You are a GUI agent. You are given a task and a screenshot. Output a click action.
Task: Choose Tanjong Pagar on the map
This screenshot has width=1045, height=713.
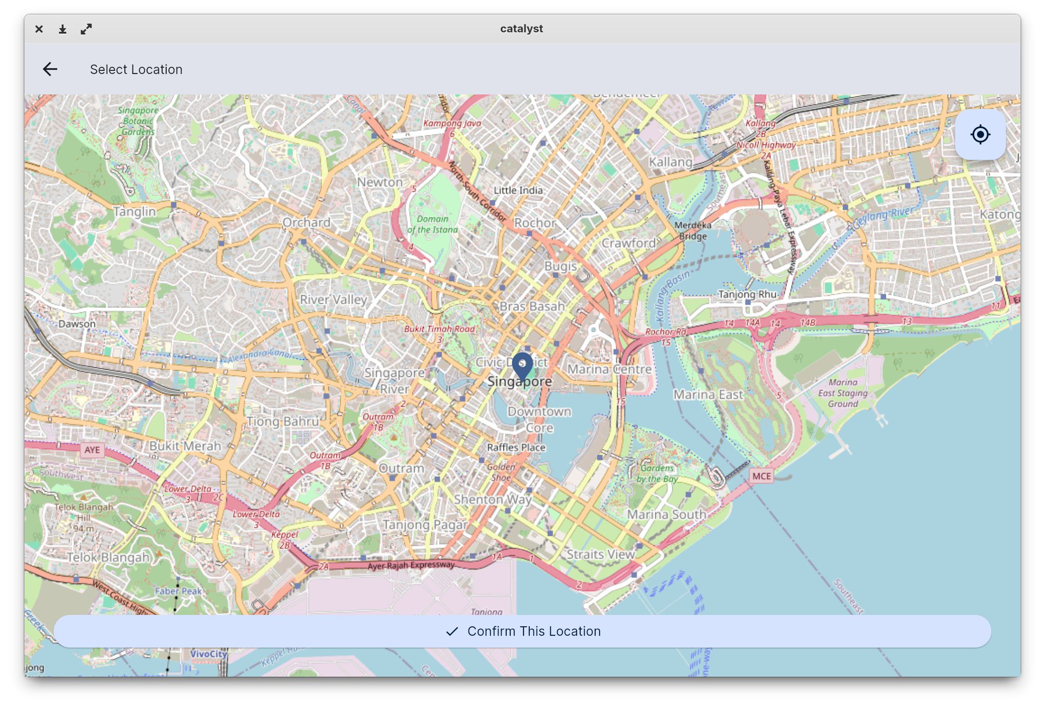coord(425,525)
